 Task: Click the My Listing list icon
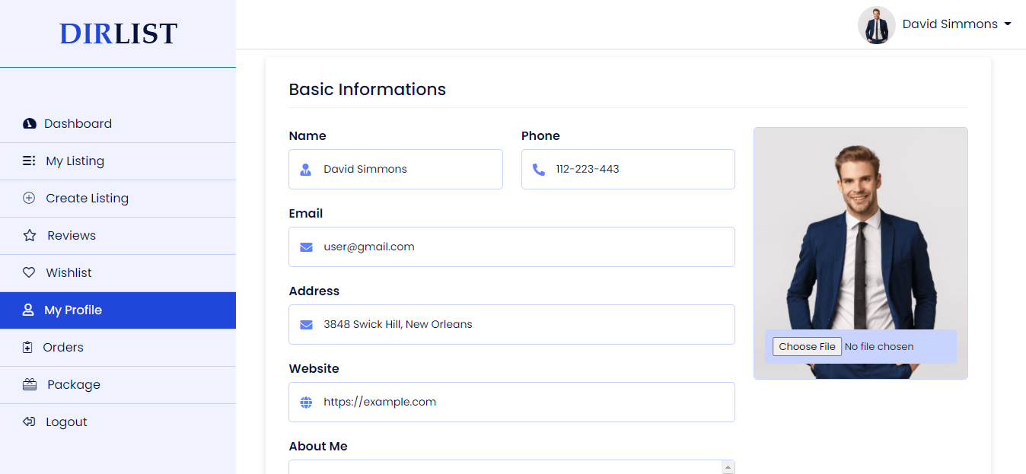coord(29,161)
